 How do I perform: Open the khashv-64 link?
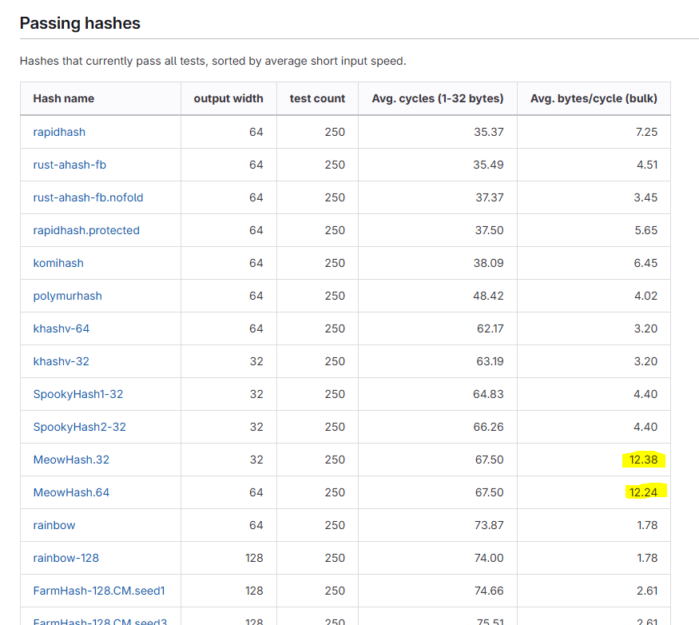[61, 328]
